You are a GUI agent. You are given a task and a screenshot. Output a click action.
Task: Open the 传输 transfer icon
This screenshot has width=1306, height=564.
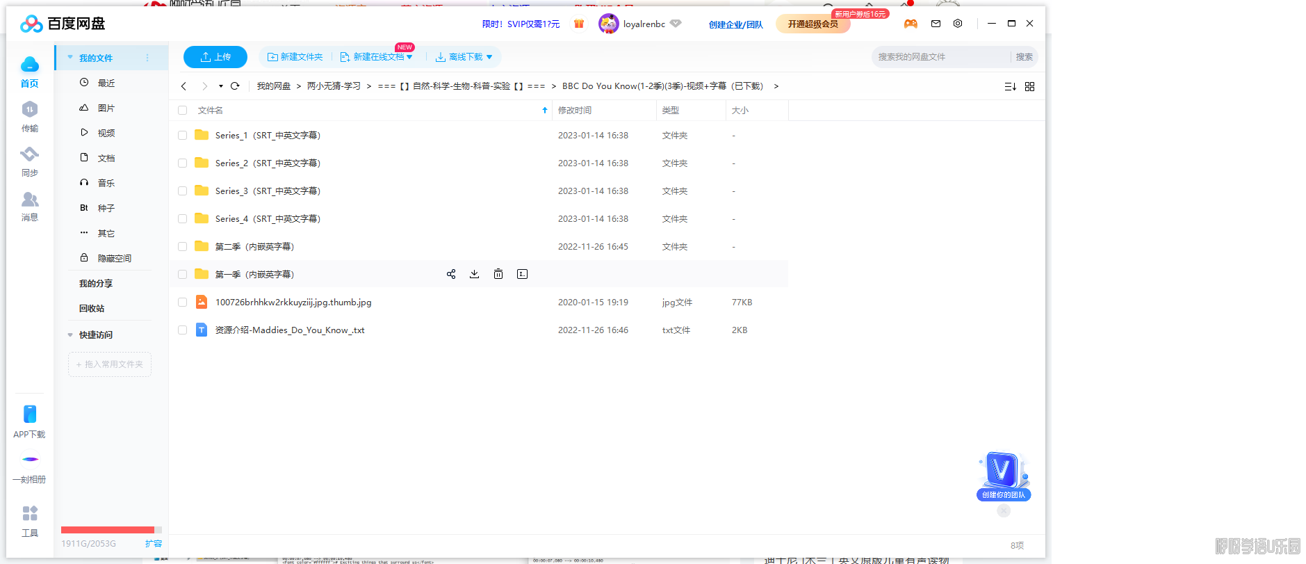[x=30, y=110]
